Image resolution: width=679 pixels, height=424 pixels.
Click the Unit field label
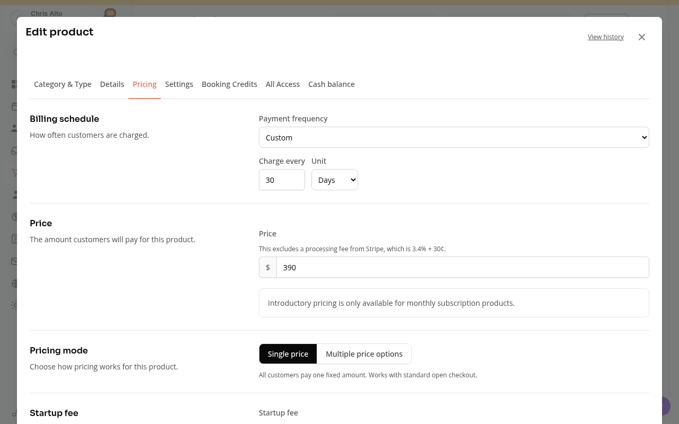[319, 161]
